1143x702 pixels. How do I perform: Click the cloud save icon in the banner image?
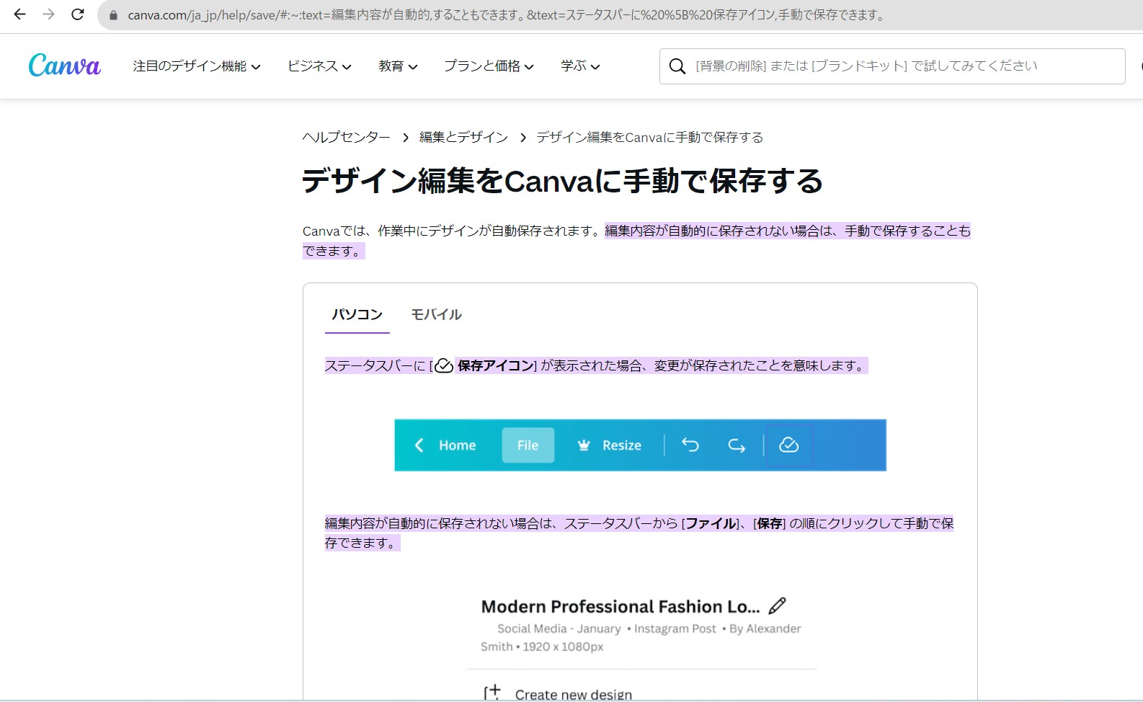pyautogui.click(x=788, y=445)
